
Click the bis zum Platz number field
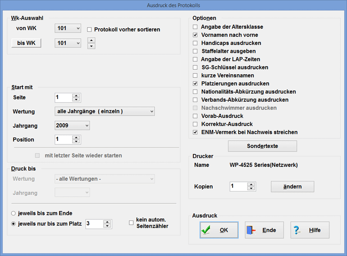(x=94, y=224)
